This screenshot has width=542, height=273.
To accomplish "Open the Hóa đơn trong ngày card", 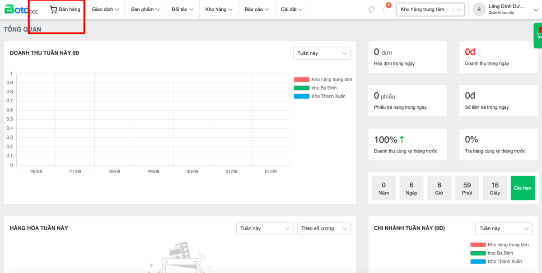I will [x=407, y=57].
